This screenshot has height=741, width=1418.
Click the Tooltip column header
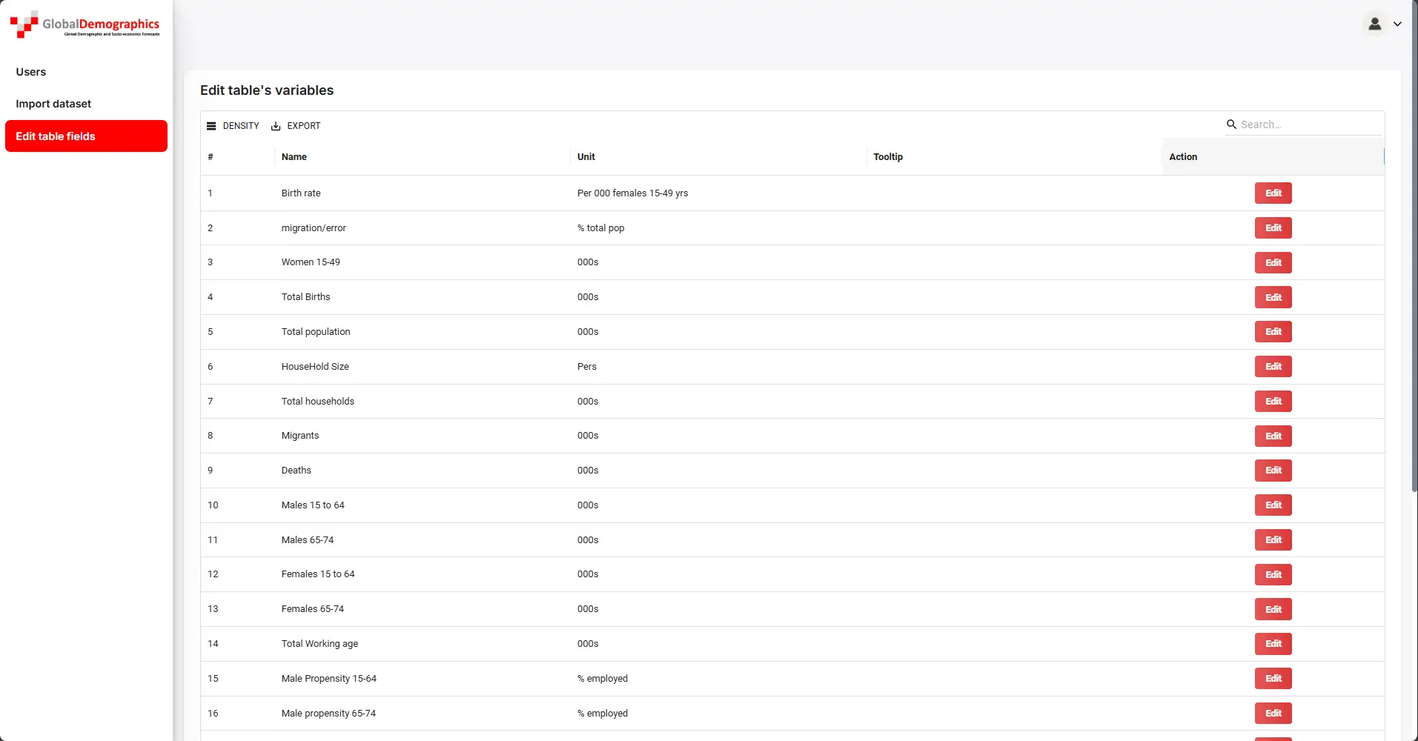(x=887, y=157)
